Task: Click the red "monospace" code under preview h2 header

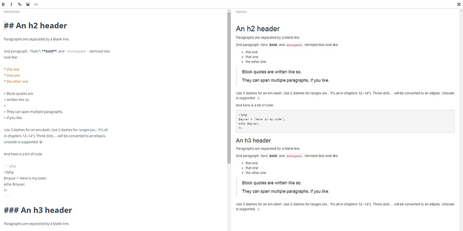Action: 294,45
